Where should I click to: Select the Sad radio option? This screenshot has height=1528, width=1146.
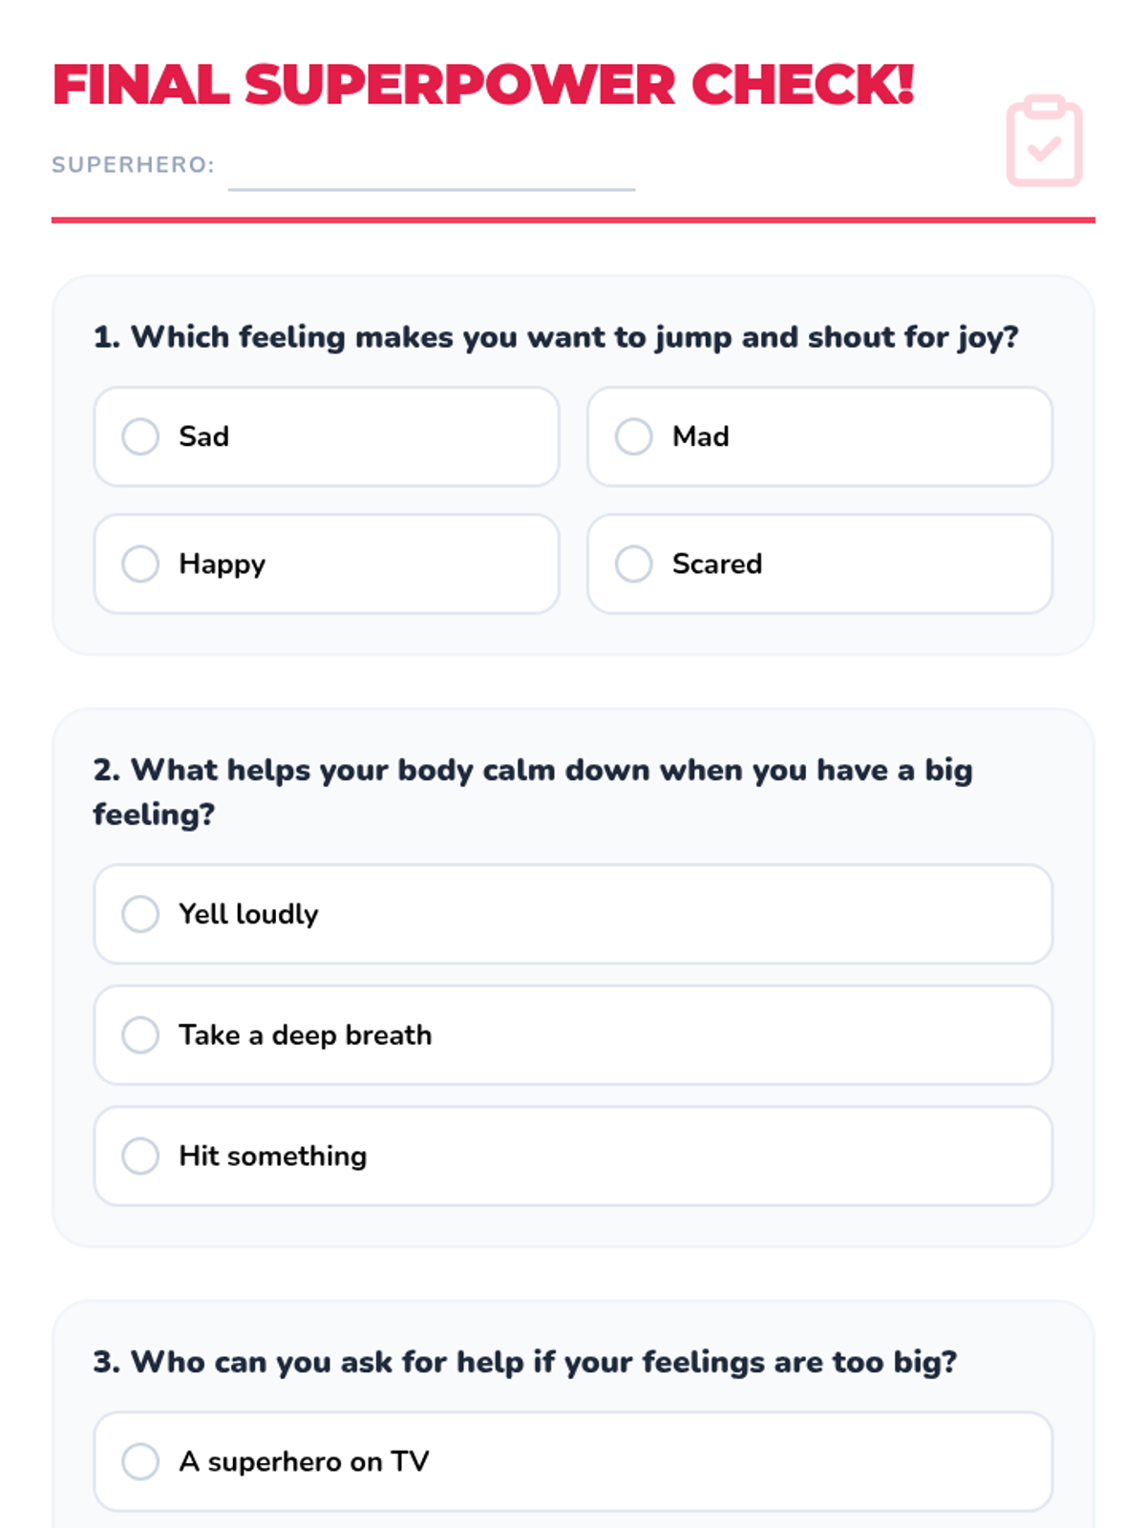(x=140, y=436)
